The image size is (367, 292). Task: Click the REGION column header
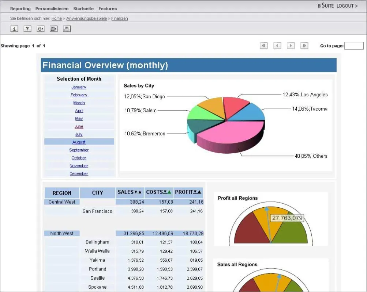point(62,193)
